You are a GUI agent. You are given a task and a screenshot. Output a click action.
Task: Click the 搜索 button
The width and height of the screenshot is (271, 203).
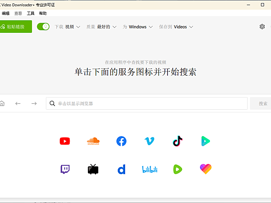pyautogui.click(x=261, y=104)
